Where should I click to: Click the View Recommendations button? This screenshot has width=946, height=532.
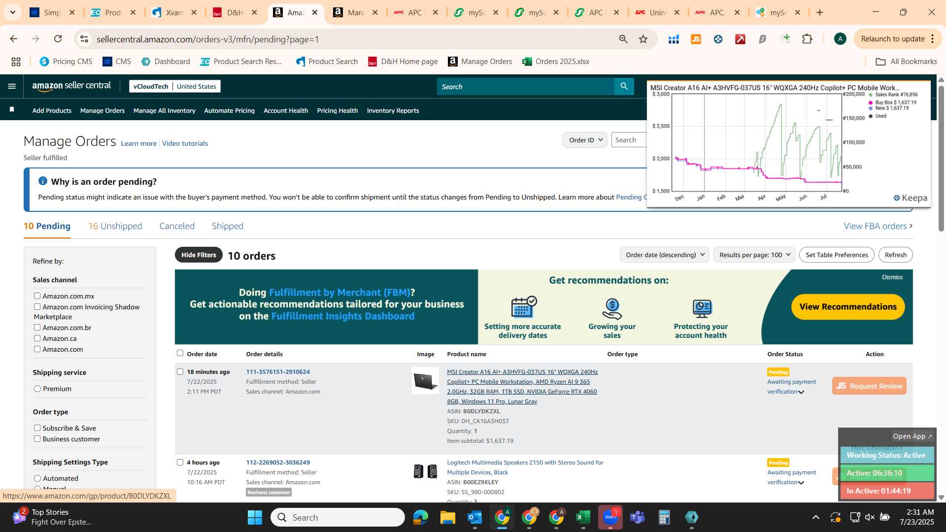click(848, 306)
